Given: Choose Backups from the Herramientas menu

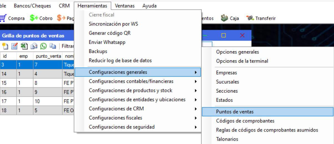Looking at the screenshot, I should point(98,52).
